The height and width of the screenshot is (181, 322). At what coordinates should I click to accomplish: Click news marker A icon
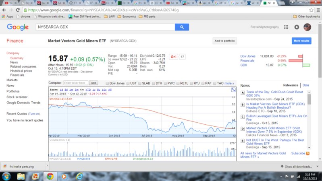tap(243, 93)
